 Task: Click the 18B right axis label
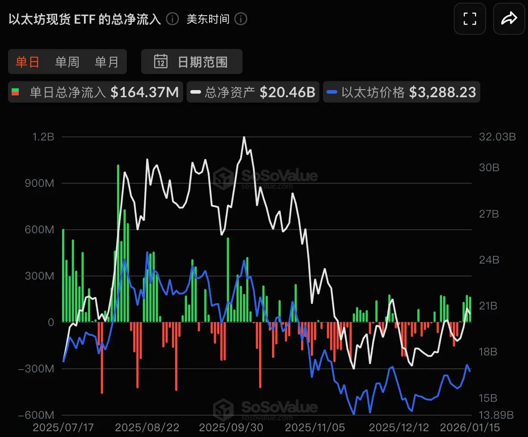click(x=488, y=352)
